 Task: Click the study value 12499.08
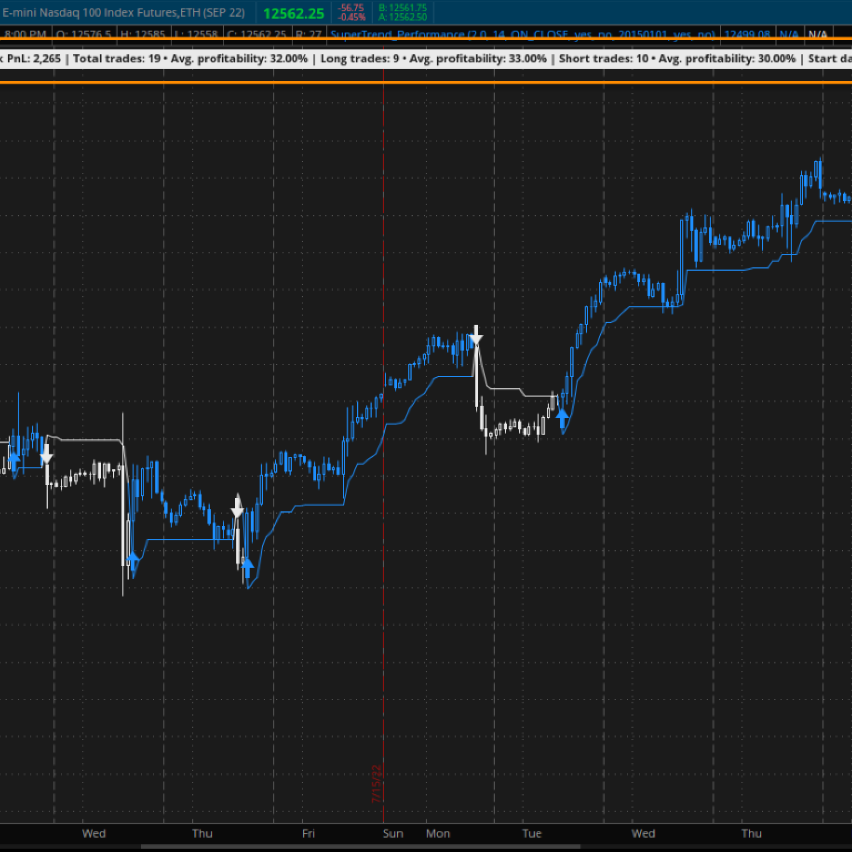[x=747, y=34]
